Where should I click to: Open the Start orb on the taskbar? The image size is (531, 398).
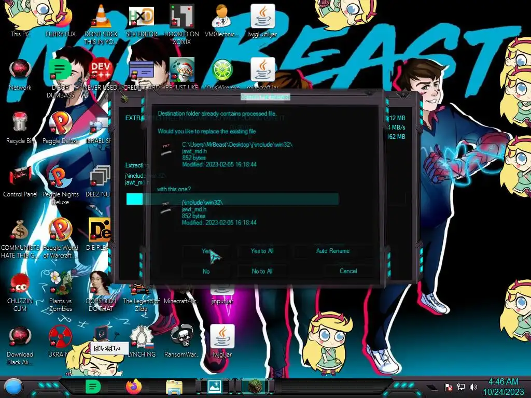point(13,387)
